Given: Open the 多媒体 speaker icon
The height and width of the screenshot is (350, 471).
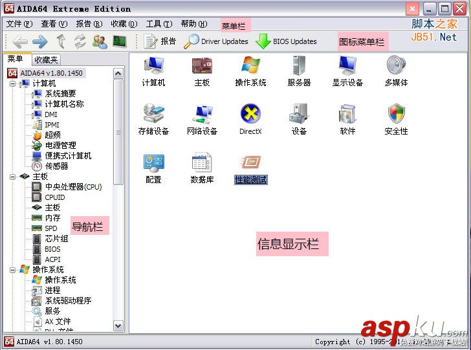Looking at the screenshot, I should click(x=396, y=72).
